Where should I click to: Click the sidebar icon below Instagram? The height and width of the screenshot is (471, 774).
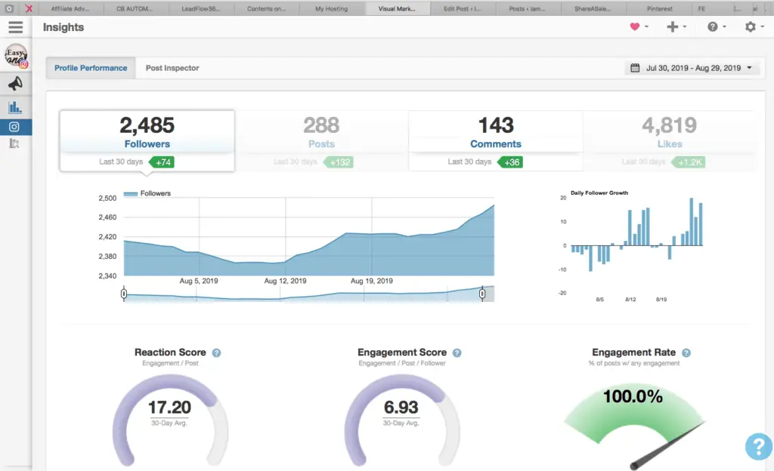(x=14, y=143)
